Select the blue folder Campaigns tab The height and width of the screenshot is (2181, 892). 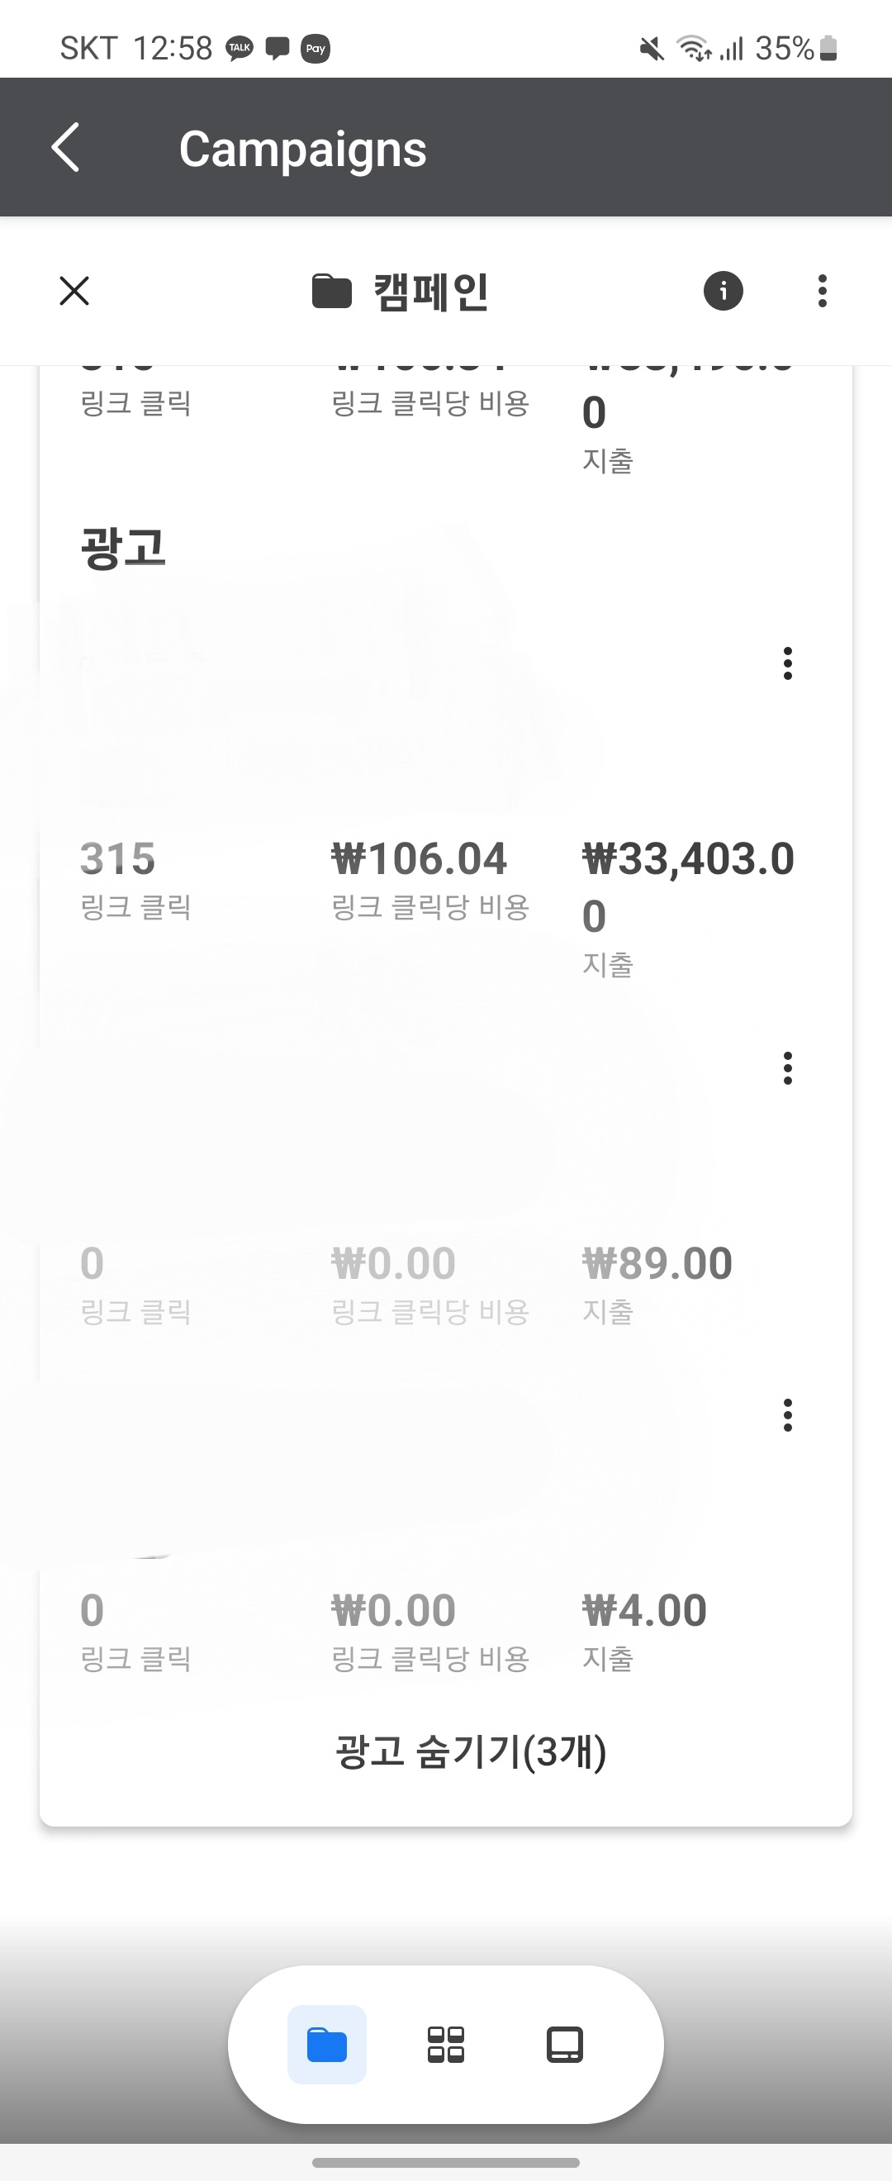[327, 2044]
